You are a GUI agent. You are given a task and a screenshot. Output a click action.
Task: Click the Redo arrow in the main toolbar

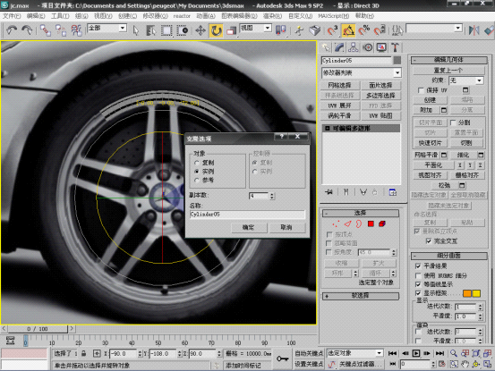(27, 30)
